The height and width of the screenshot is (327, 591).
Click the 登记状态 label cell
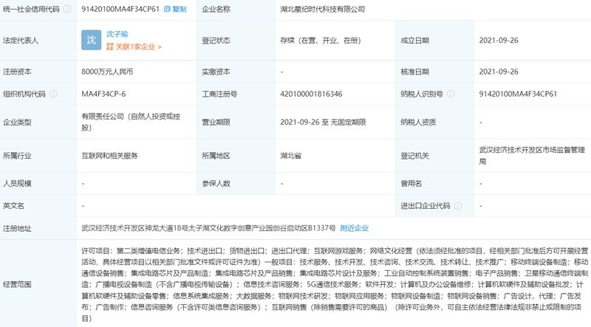coord(236,41)
